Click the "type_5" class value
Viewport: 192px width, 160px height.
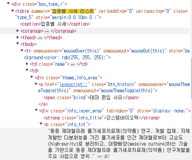tap(24, 17)
